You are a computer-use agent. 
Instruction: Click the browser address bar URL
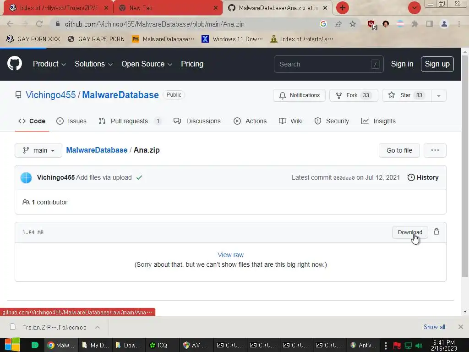(155, 24)
